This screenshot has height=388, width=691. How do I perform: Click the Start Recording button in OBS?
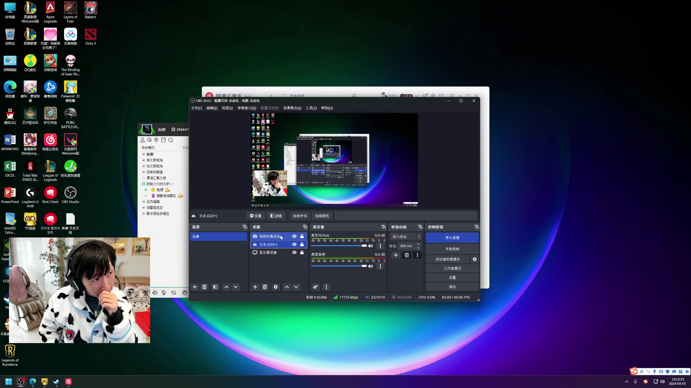tap(452, 249)
